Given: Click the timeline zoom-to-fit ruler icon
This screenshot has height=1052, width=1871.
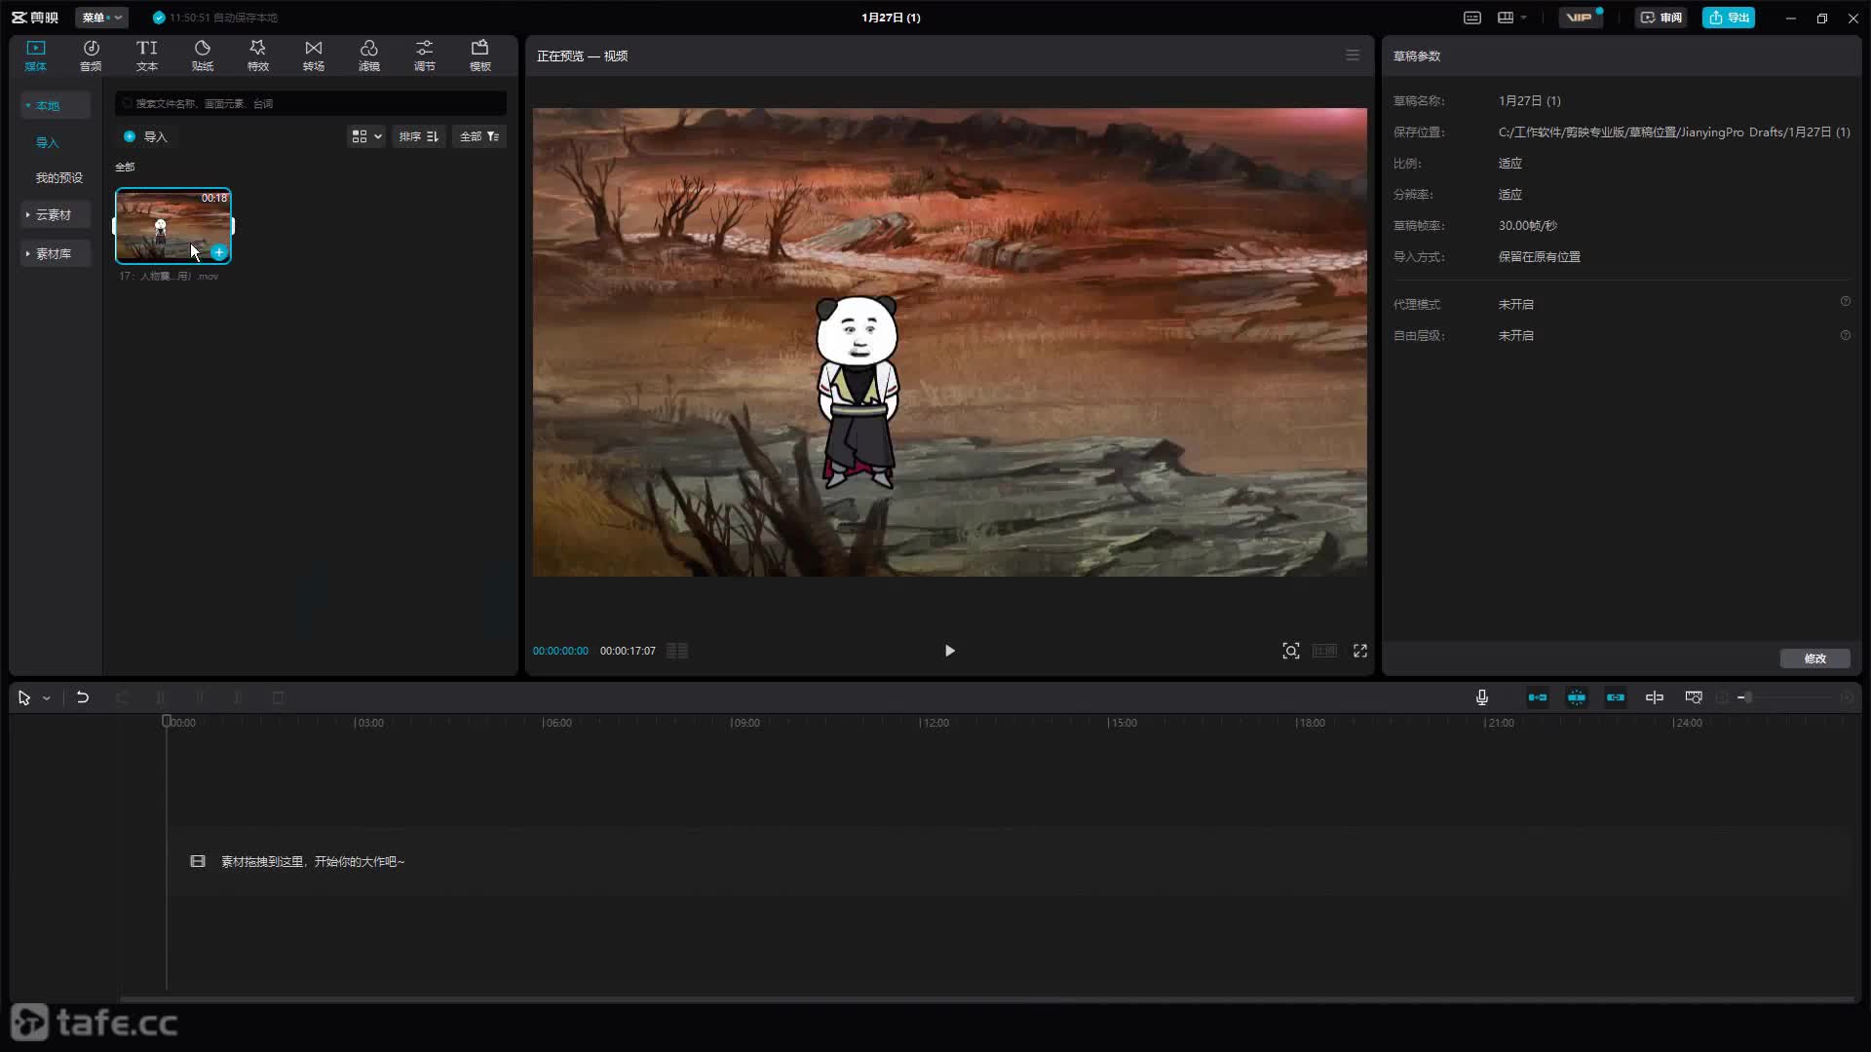Looking at the screenshot, I should point(1694,697).
